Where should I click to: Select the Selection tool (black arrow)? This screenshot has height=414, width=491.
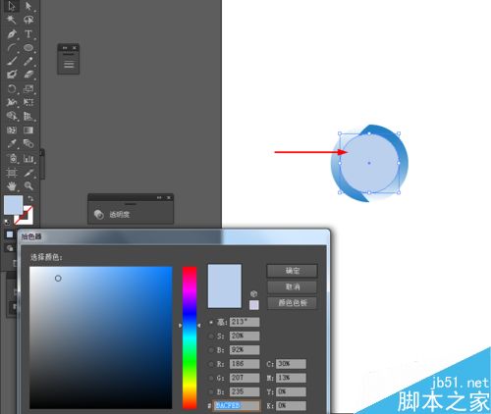click(x=12, y=6)
